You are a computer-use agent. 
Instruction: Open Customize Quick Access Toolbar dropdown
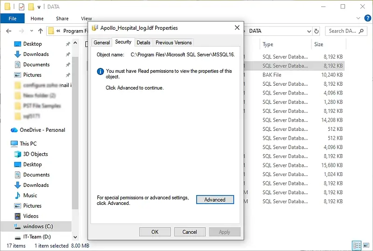[39, 7]
